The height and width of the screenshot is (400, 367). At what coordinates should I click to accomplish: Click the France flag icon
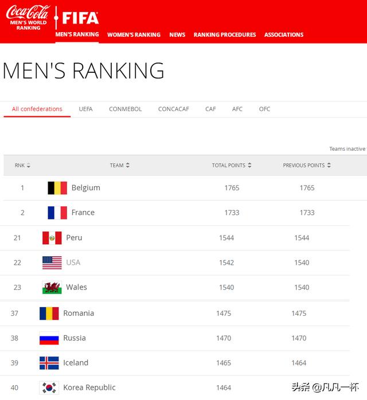click(57, 213)
